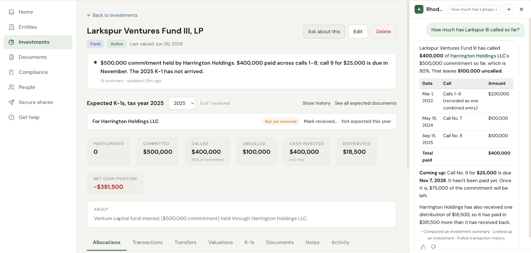Switch to the Transactions tab
Screen dimensions: 531x253
click(x=147, y=242)
